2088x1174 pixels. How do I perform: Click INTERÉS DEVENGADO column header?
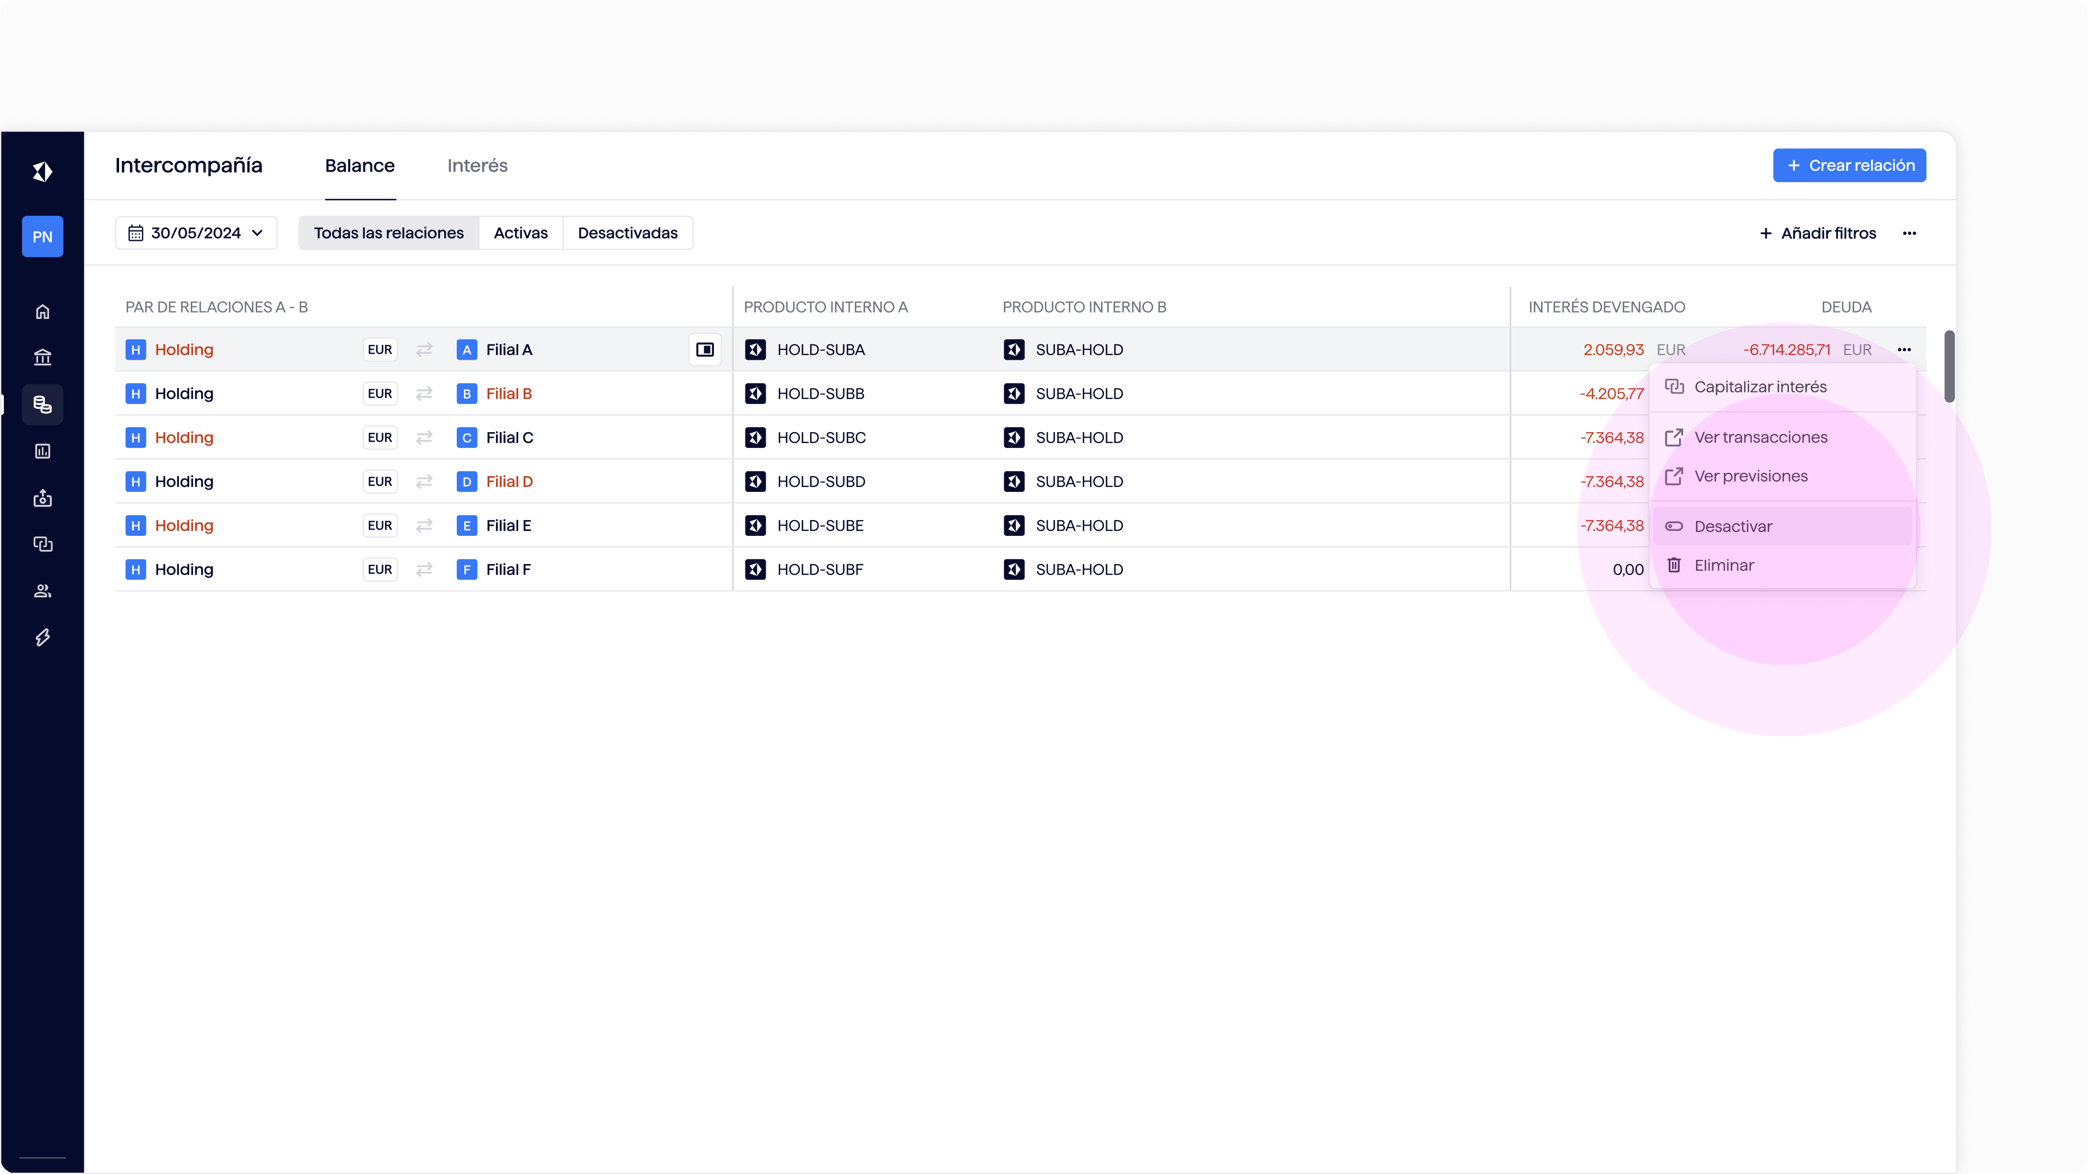[x=1607, y=307]
